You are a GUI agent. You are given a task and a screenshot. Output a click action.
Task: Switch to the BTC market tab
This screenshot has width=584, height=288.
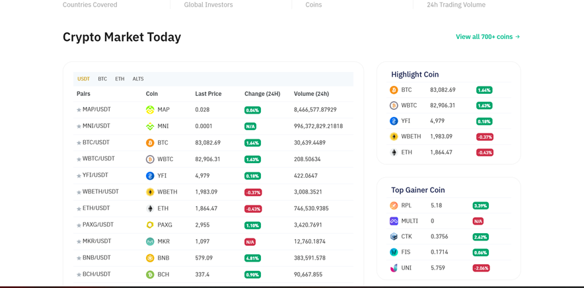(102, 79)
